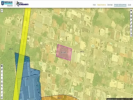The image size is (133, 100).
Task: Go to Emissão de Documentos tab
Action: [x=120, y=5]
